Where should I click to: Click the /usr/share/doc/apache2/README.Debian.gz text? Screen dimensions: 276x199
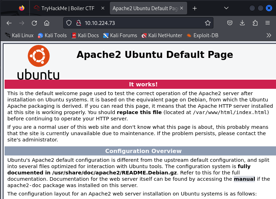click(114, 173)
